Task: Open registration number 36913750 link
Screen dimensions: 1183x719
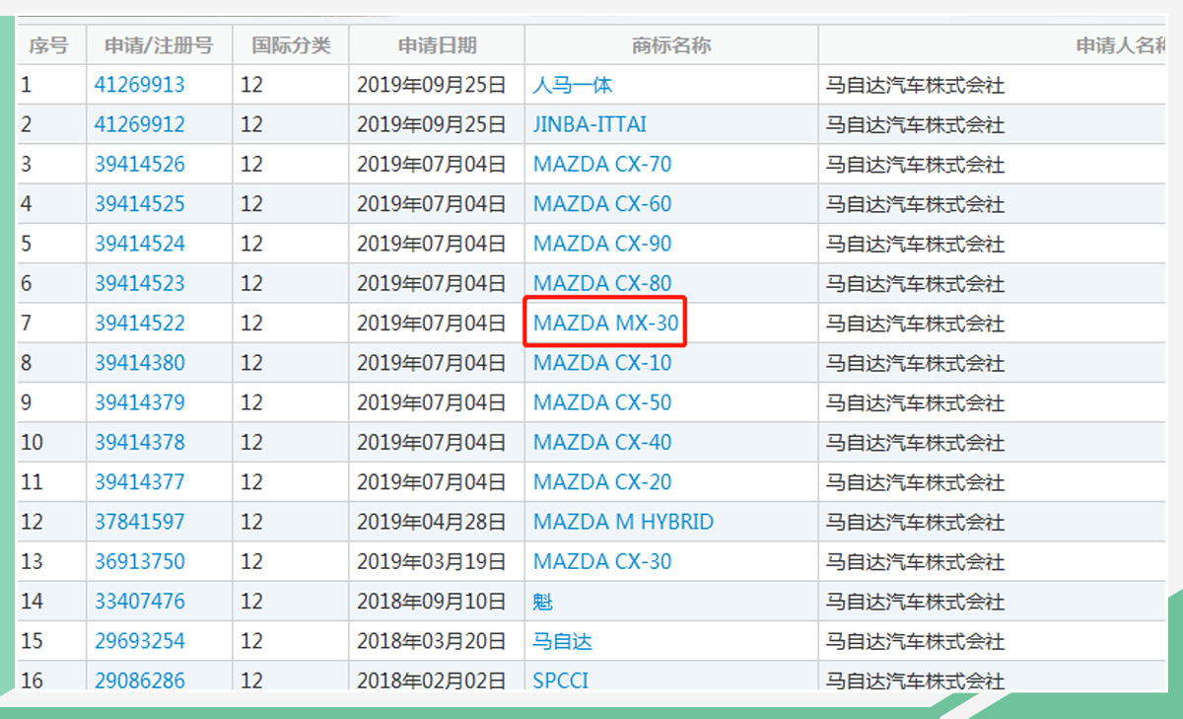Action: pyautogui.click(x=139, y=561)
